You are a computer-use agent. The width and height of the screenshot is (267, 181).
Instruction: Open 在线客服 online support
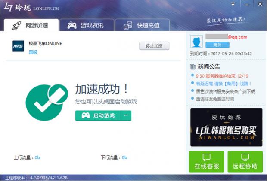pyautogui.click(x=206, y=162)
